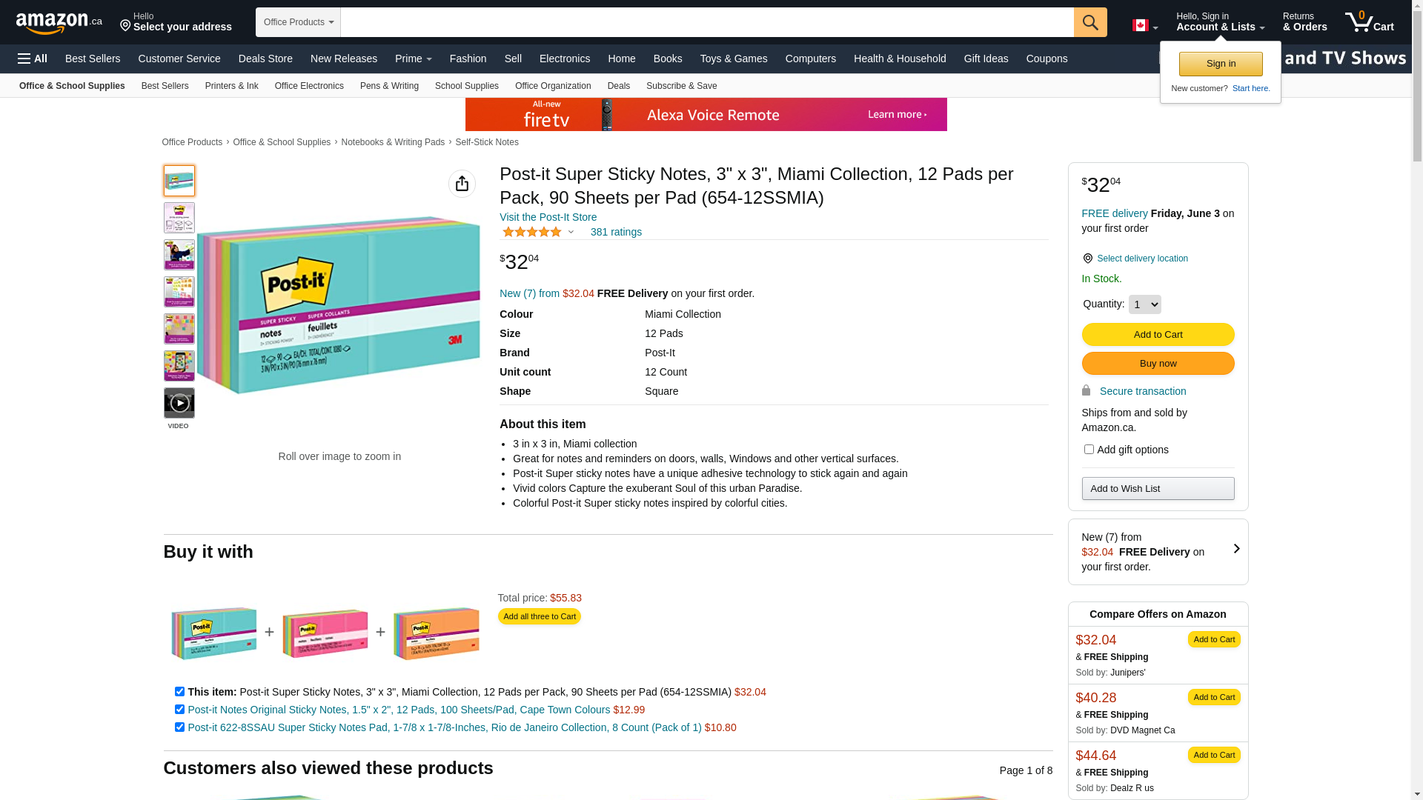The image size is (1423, 800).
Task: Click the Amazon.ca logo
Action: [x=59, y=23]
